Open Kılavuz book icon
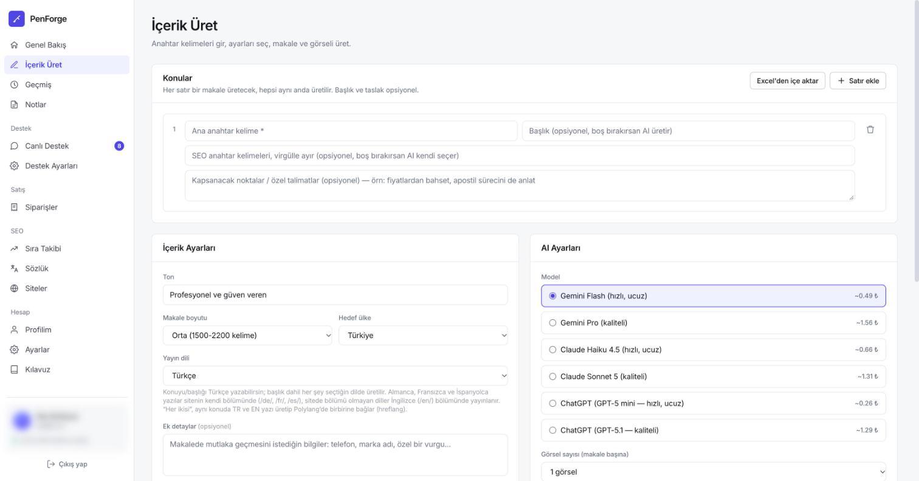This screenshot has height=481, width=919. (15, 370)
